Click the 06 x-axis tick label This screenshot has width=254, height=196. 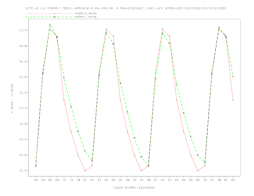coord(50,180)
